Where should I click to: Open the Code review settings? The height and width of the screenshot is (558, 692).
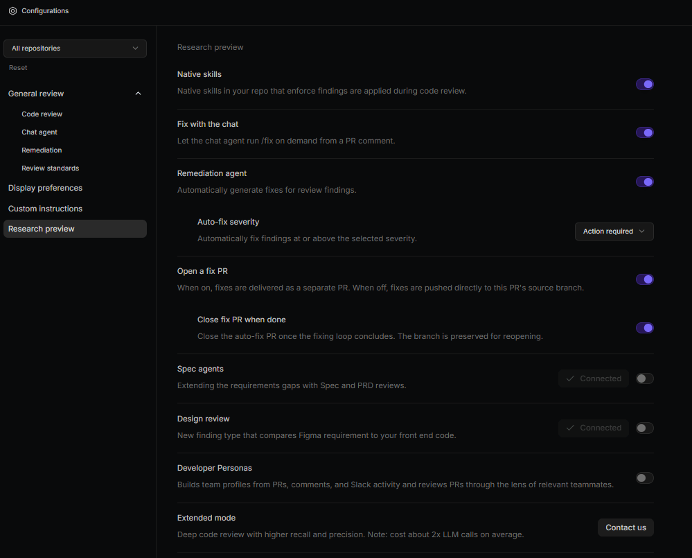tap(42, 114)
